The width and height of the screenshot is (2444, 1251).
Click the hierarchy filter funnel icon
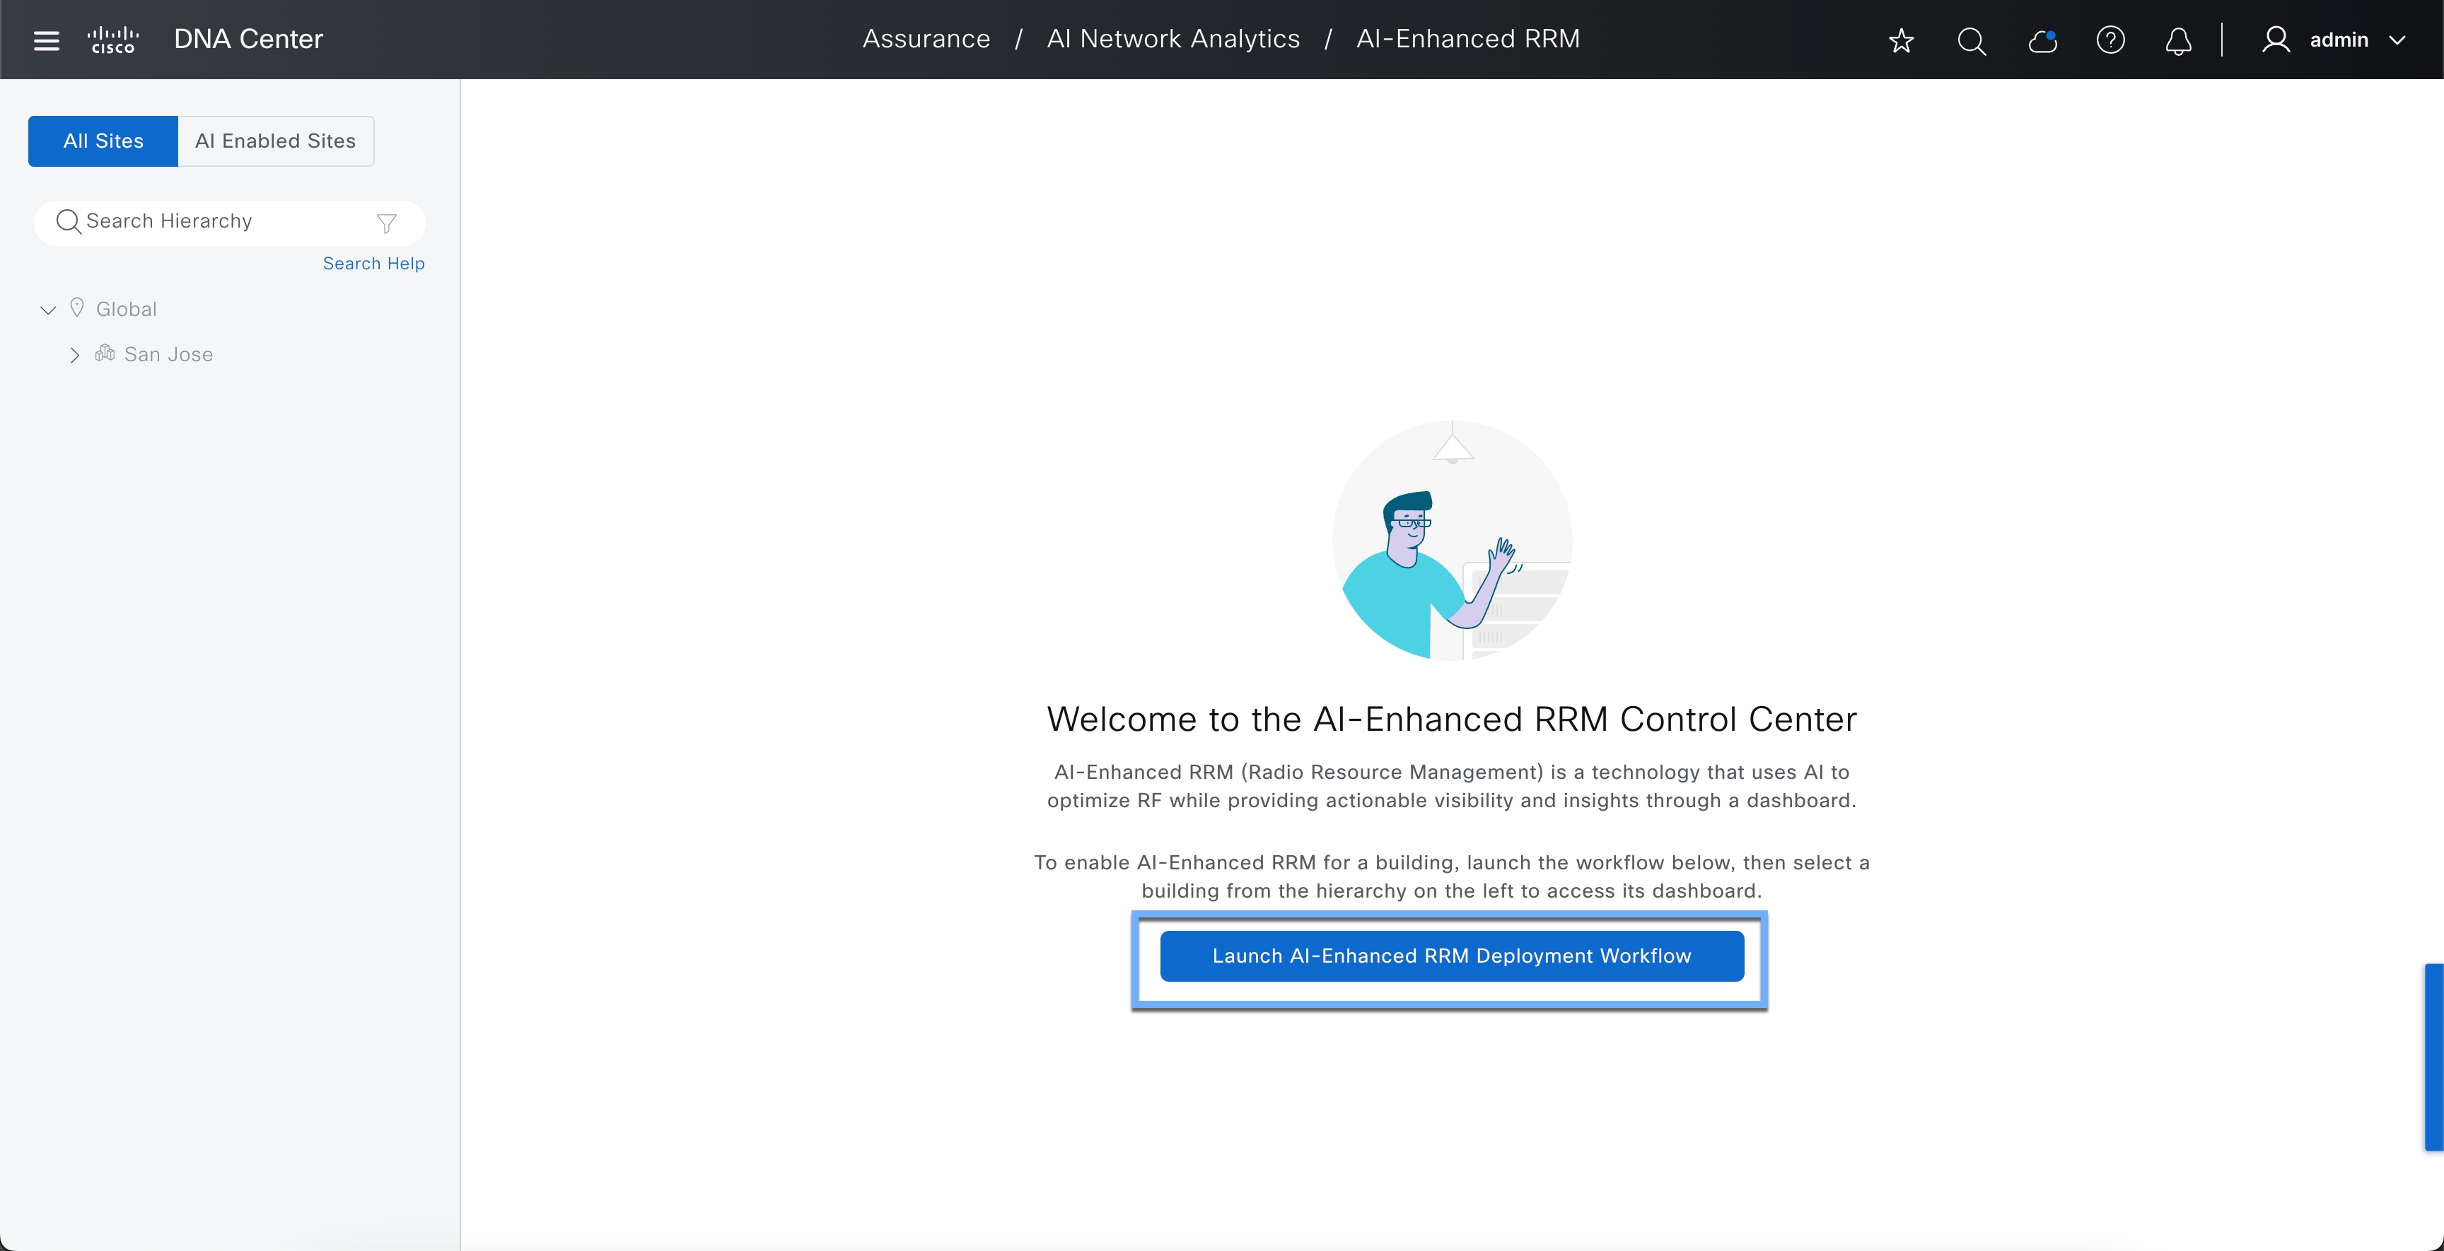click(386, 223)
